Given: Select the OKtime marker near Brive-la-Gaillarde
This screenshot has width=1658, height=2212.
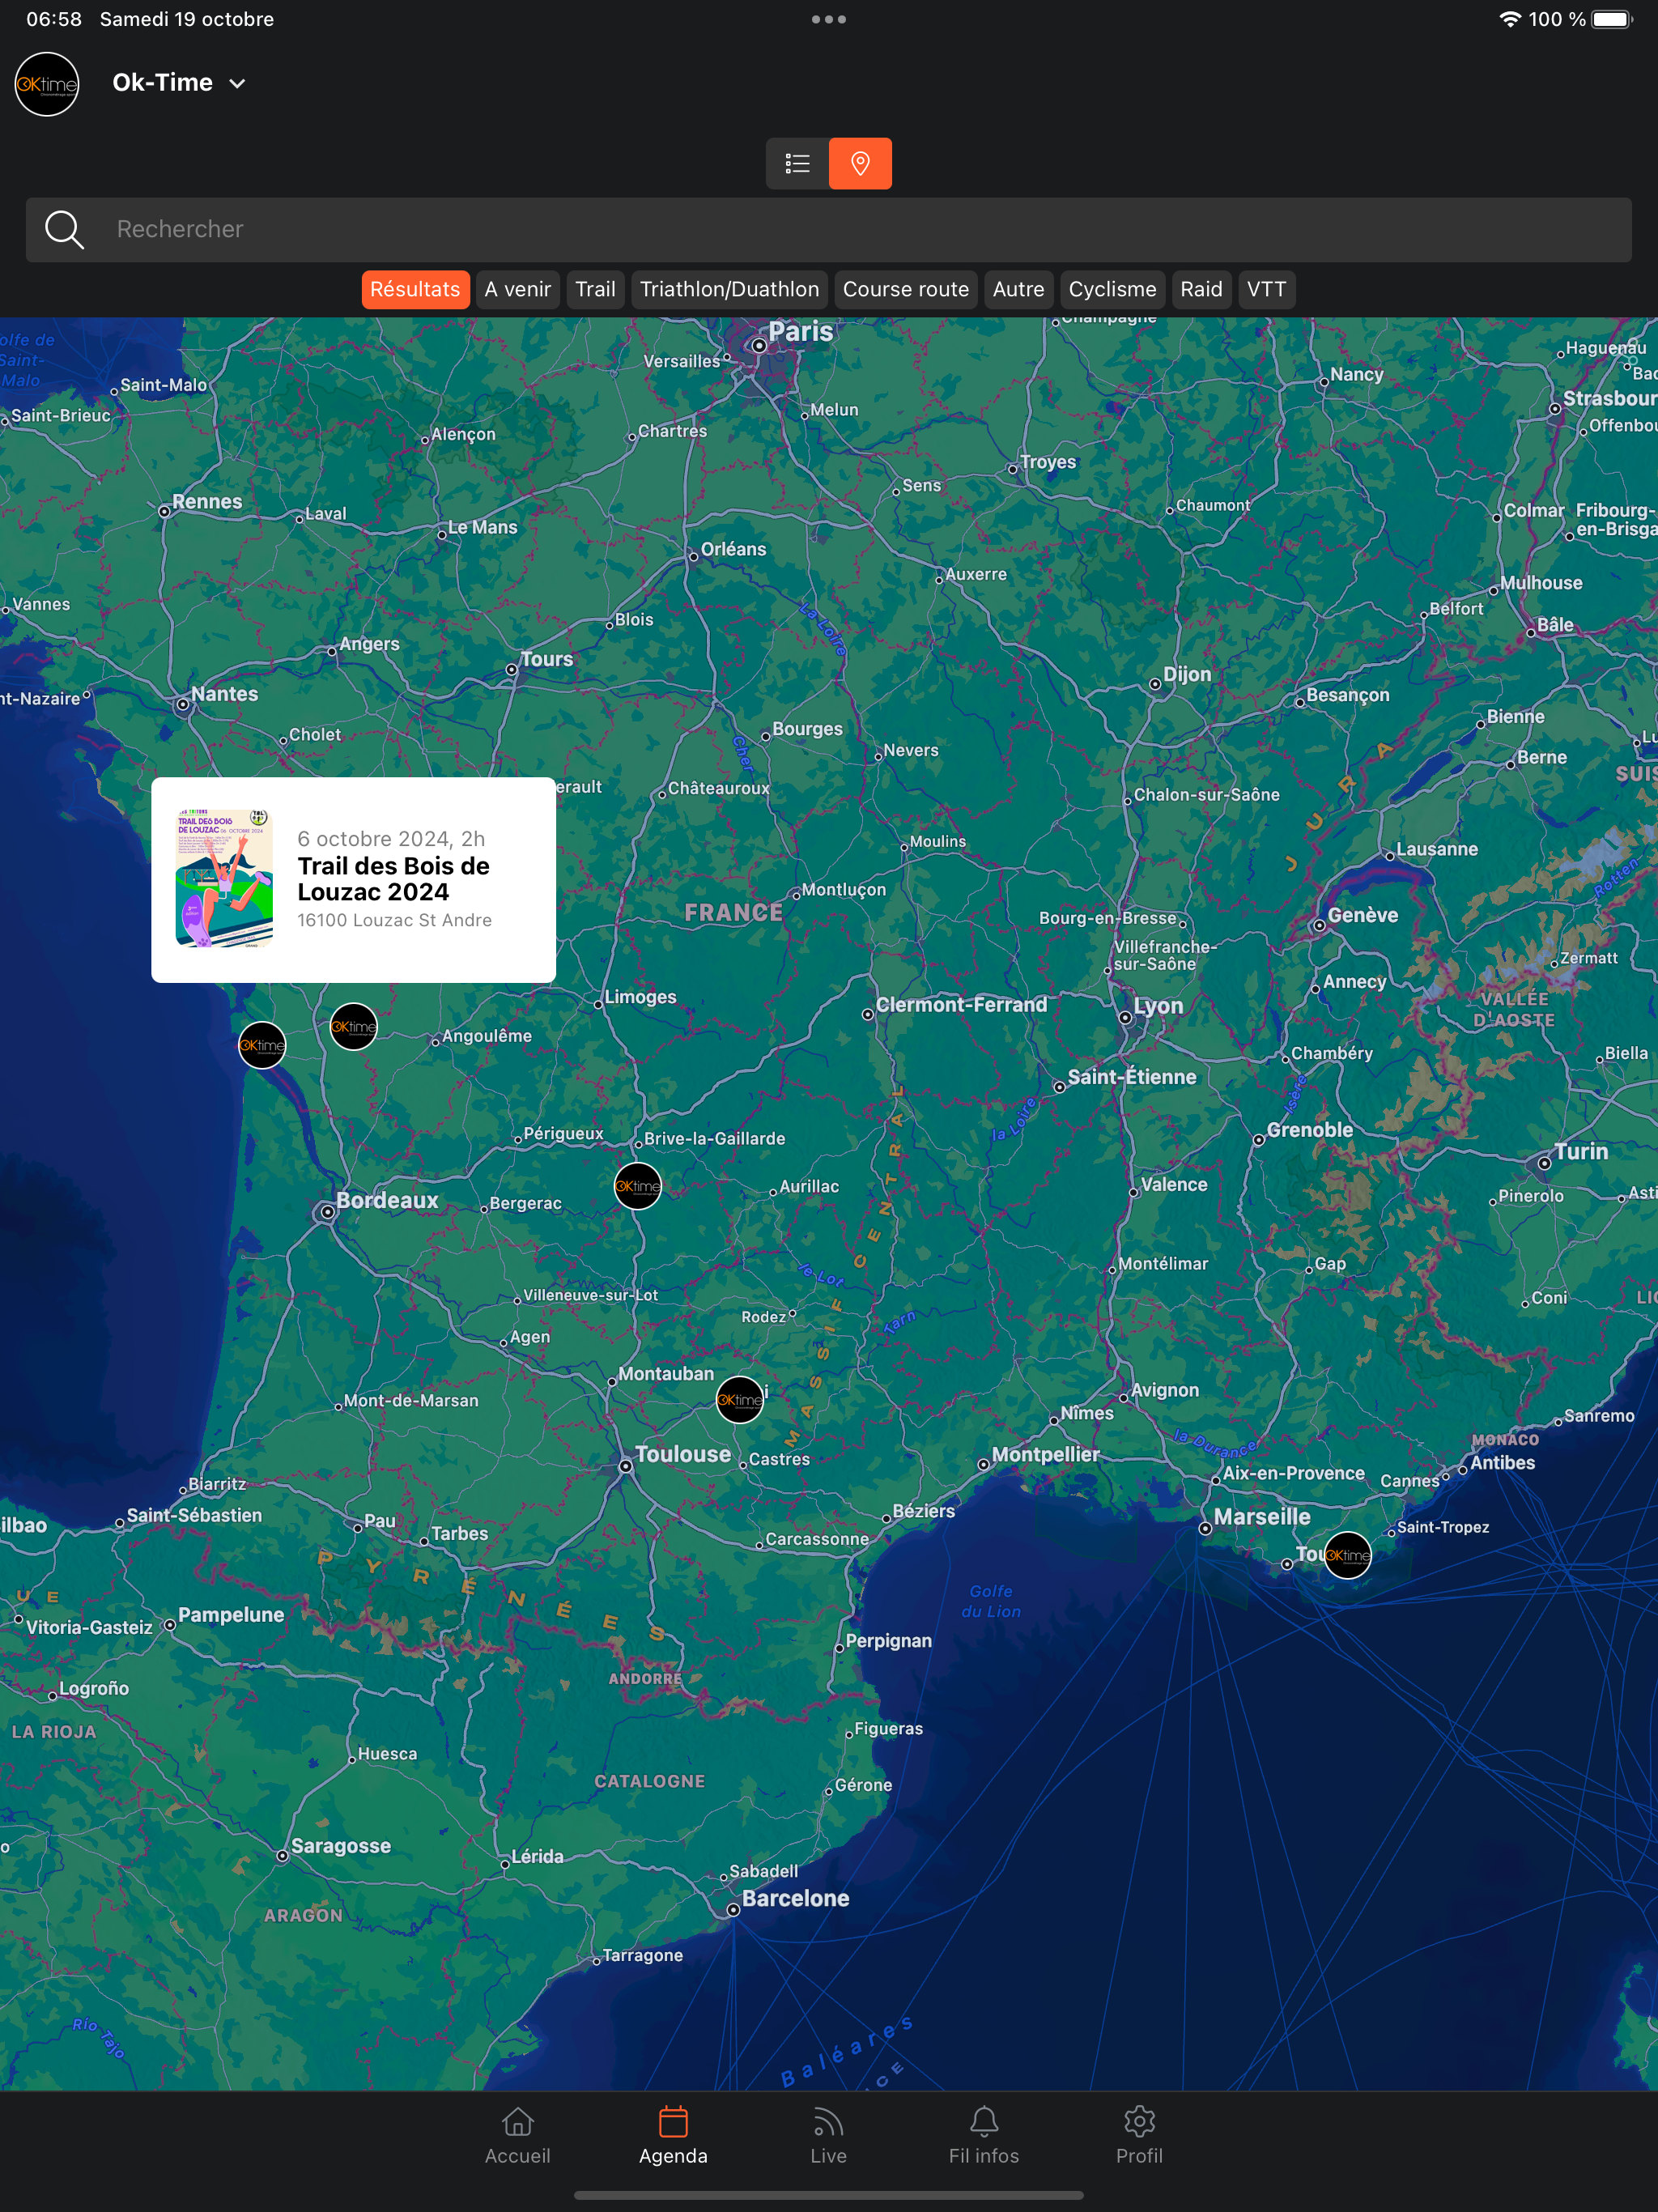Looking at the screenshot, I should 638,1187.
